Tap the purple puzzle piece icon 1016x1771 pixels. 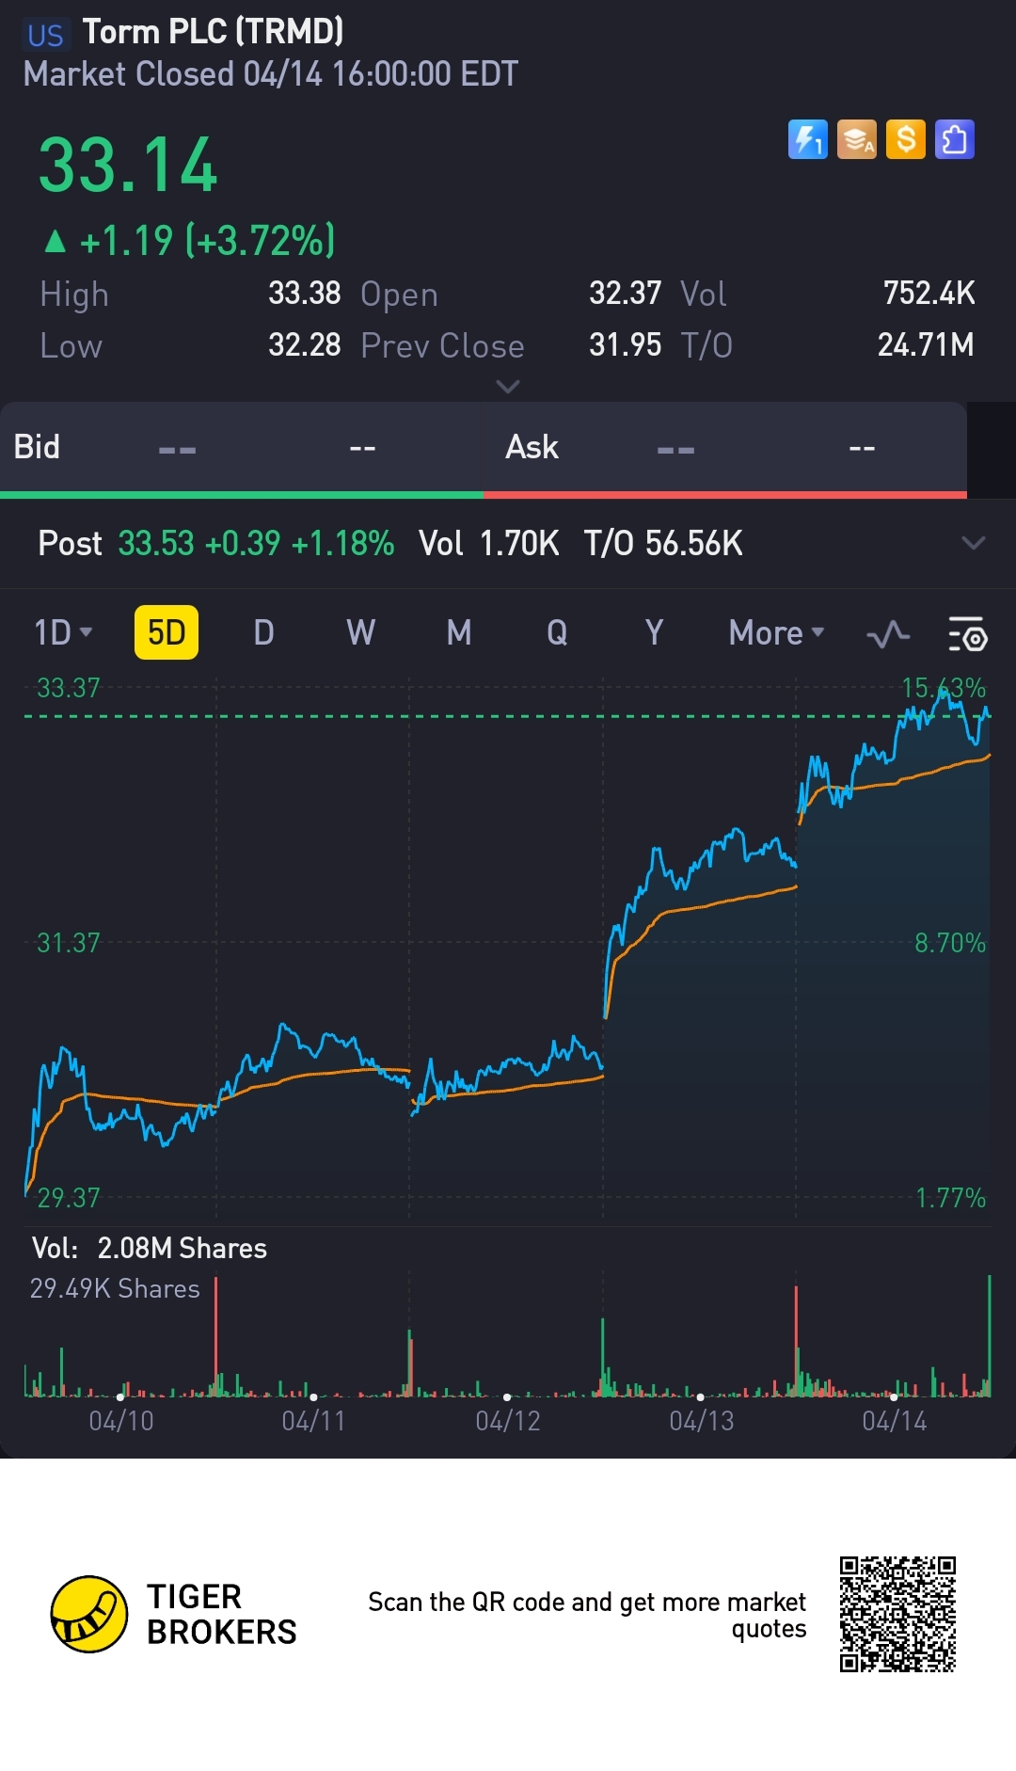click(x=955, y=140)
